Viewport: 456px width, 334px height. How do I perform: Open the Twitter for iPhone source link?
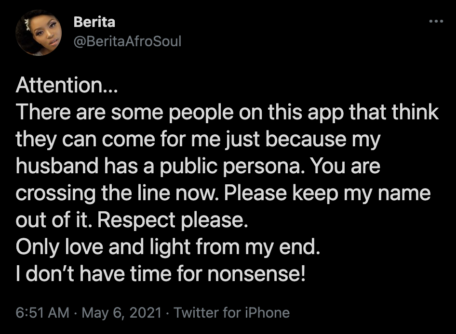coord(231,313)
